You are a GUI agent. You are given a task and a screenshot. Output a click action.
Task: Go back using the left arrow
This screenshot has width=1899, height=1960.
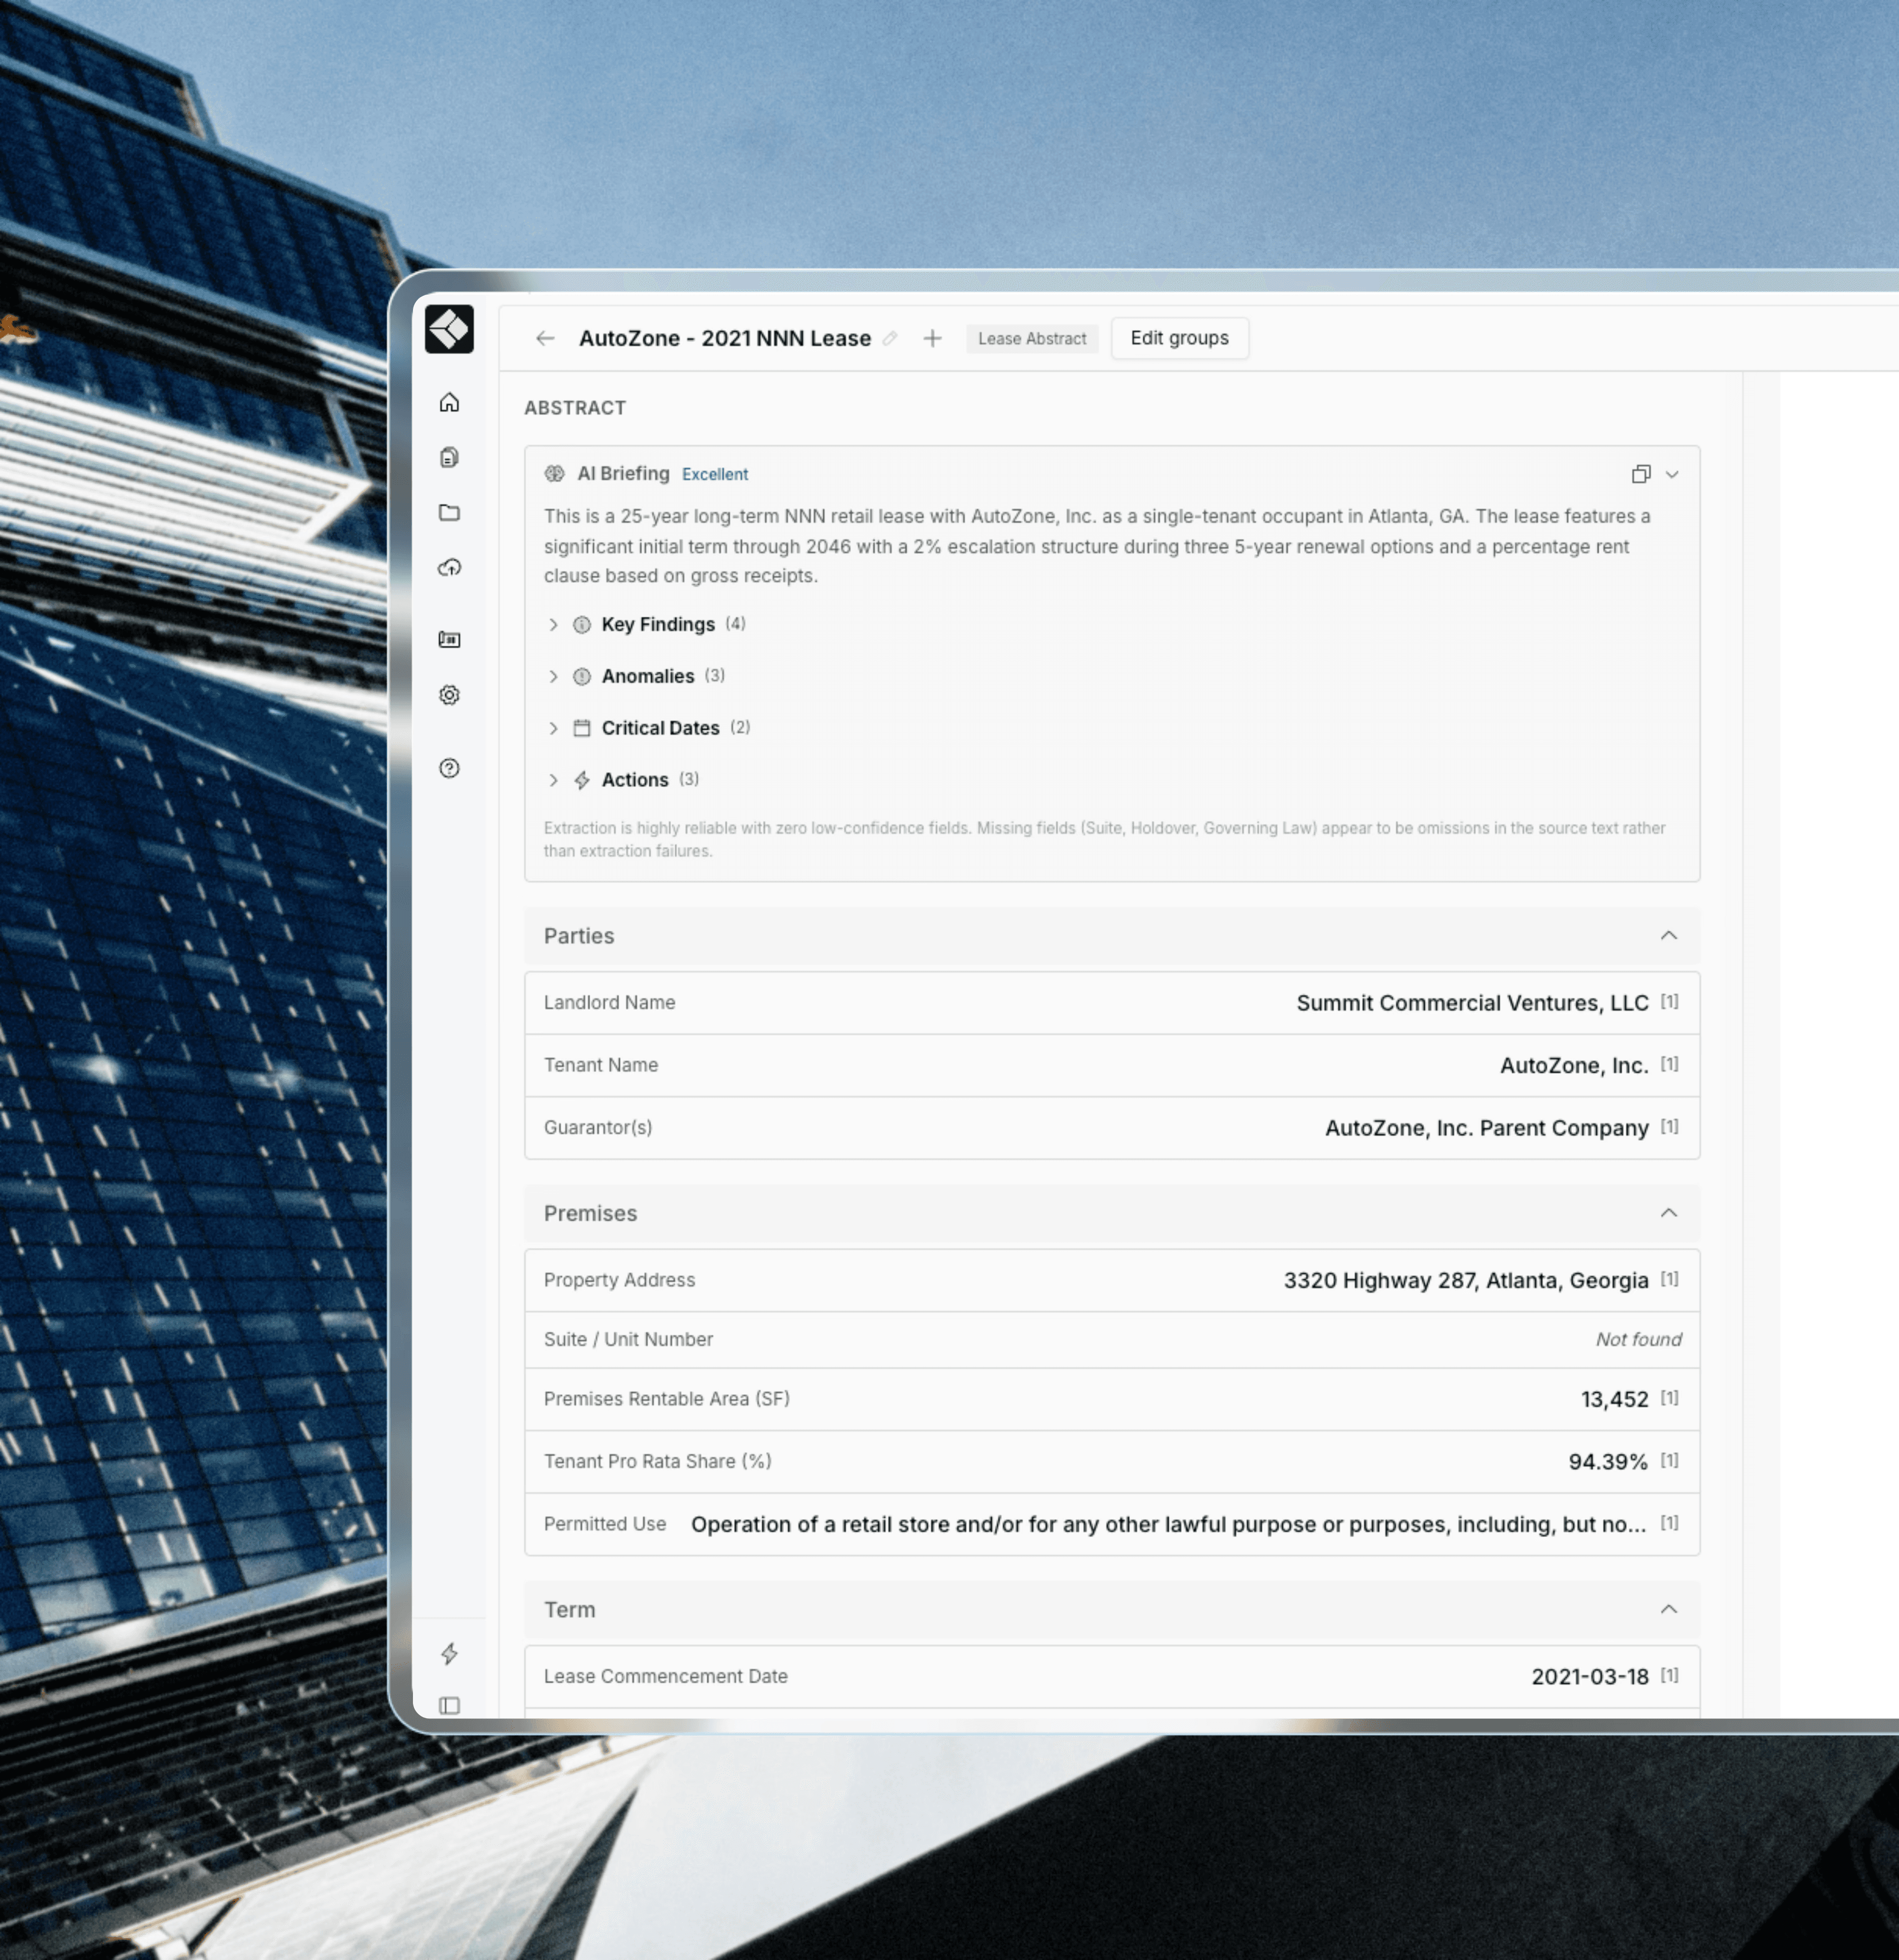545,339
